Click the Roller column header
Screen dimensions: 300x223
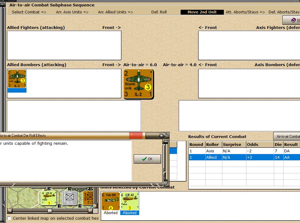214,144
